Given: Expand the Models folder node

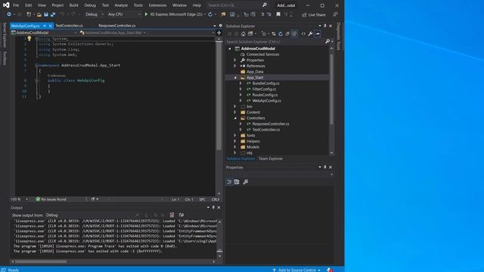Looking at the screenshot, I should click(235, 147).
